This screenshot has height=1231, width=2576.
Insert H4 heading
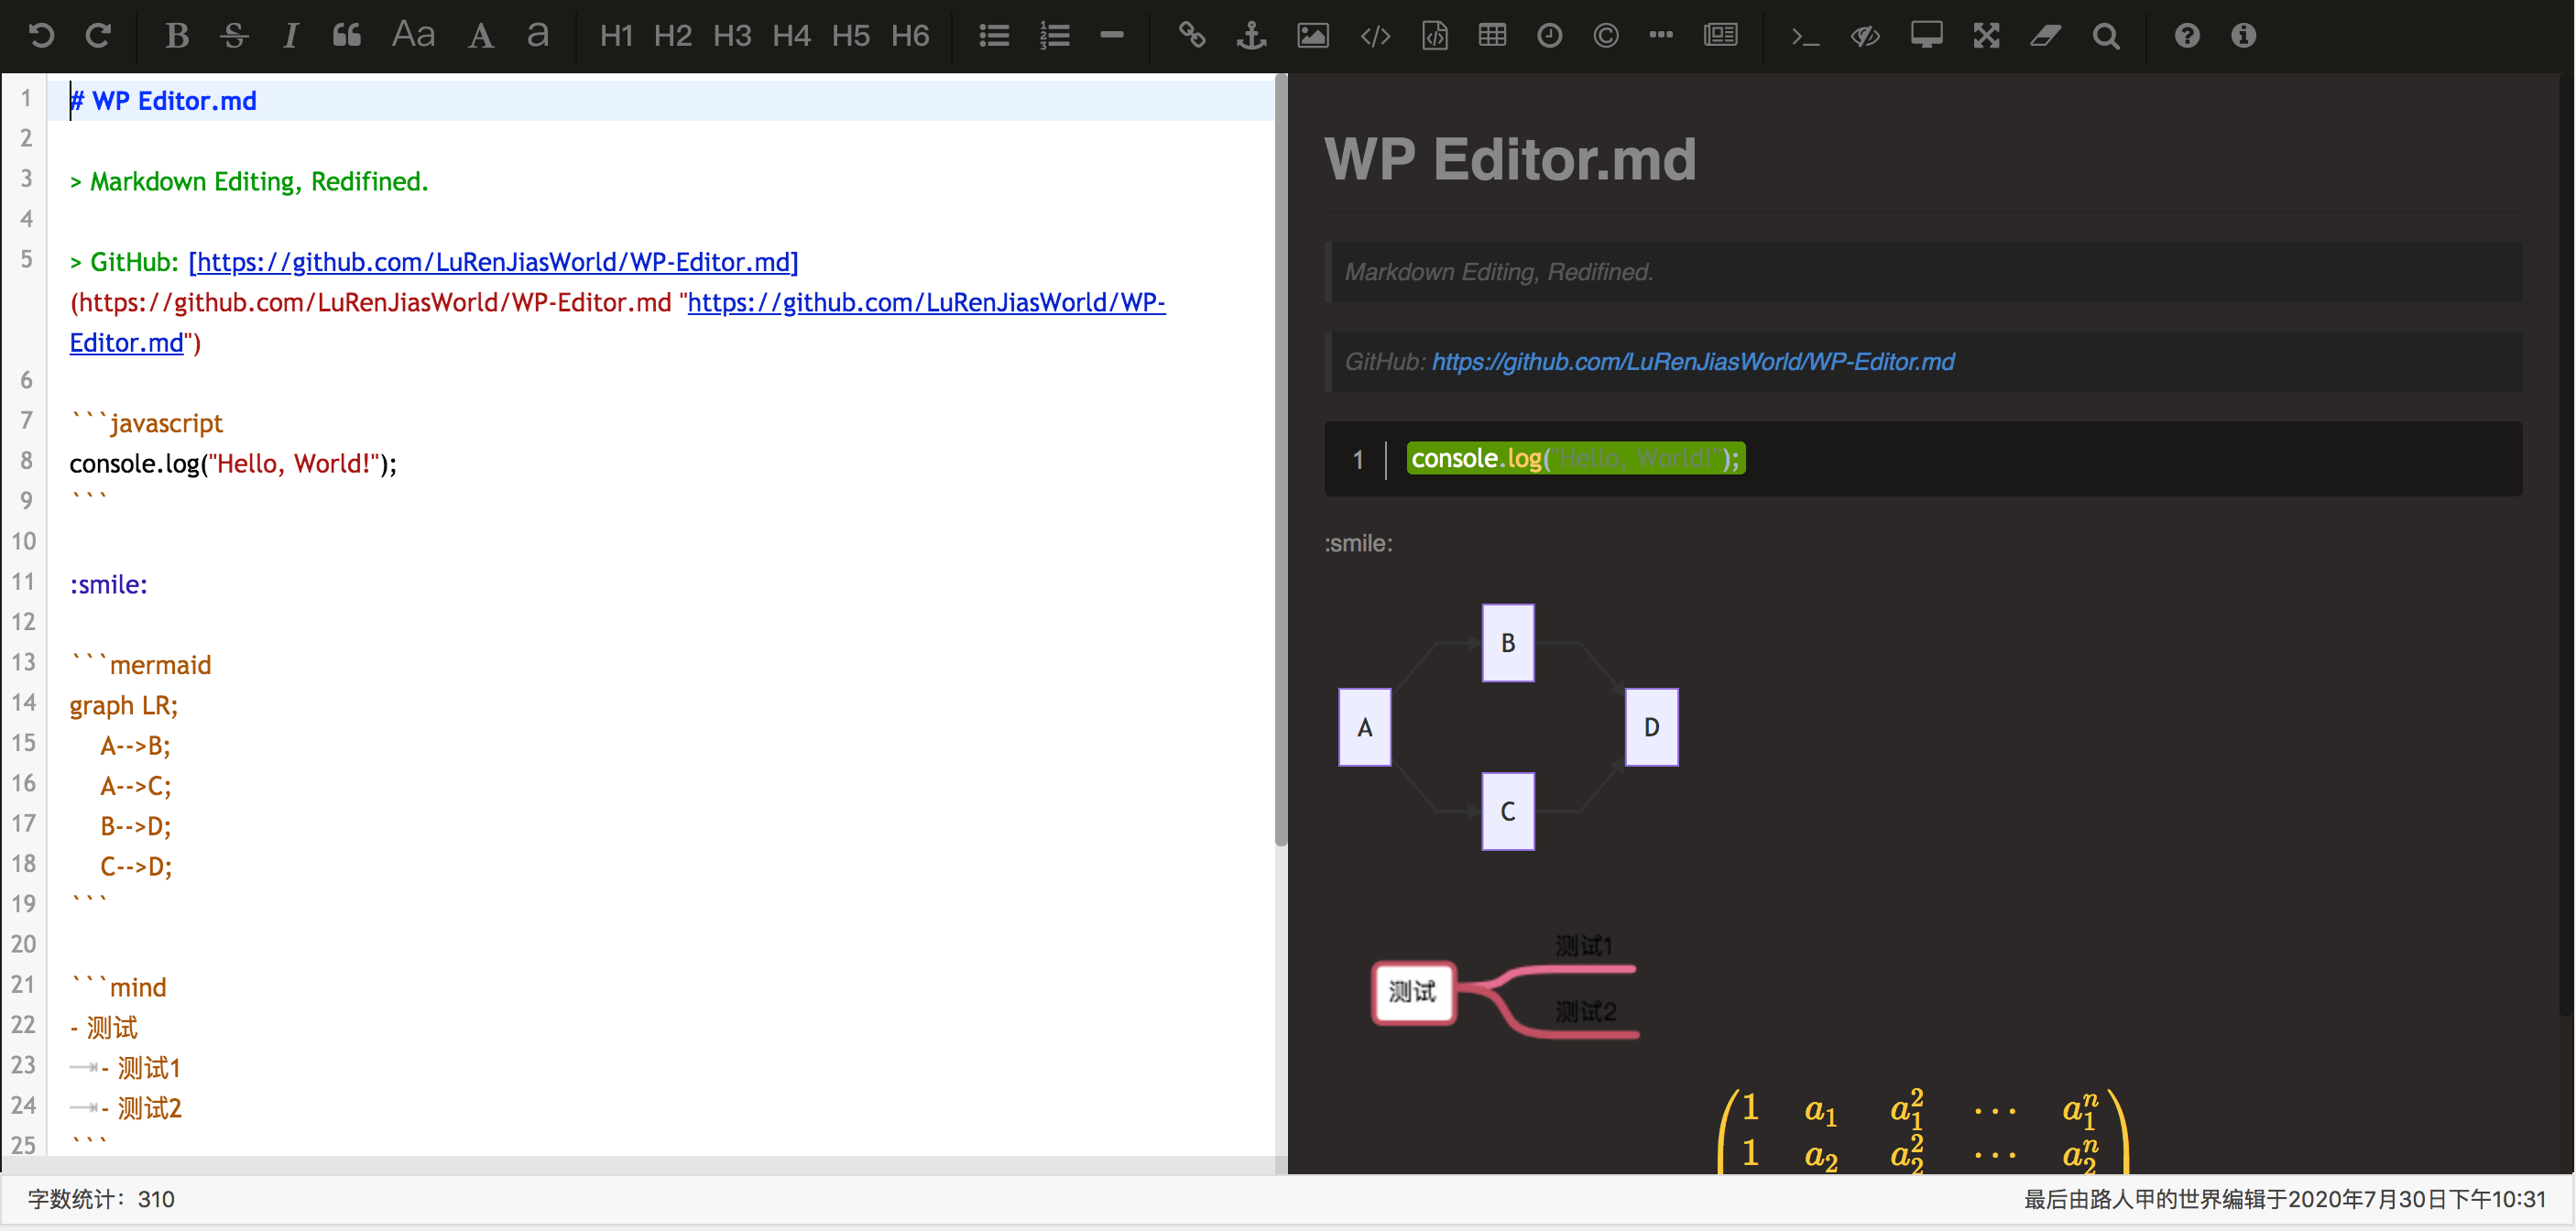[x=791, y=36]
